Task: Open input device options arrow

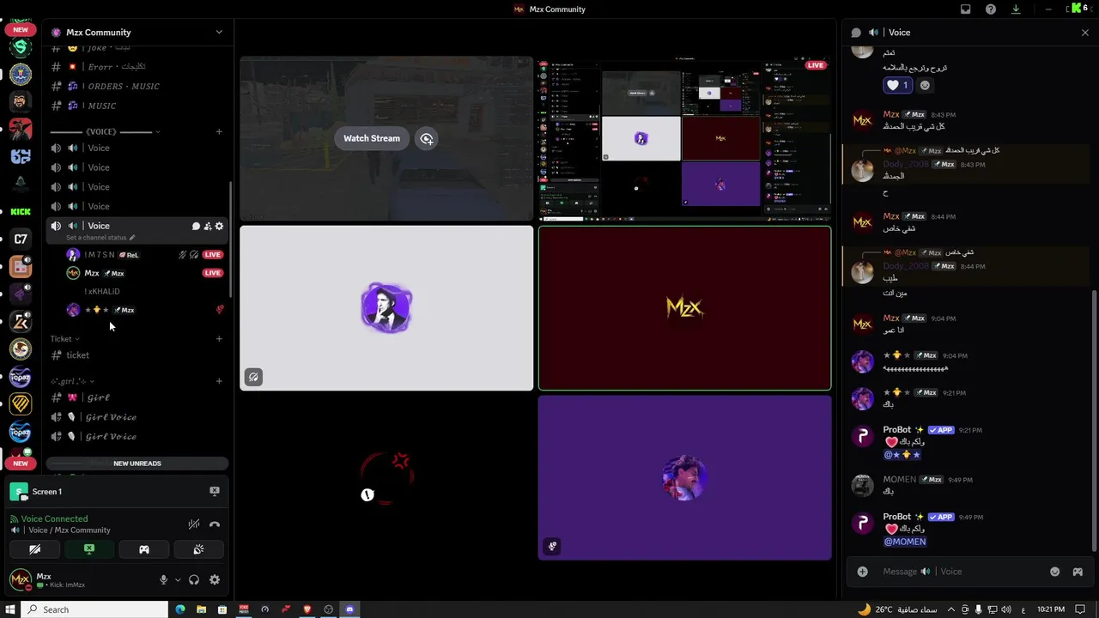Action: coord(178,579)
